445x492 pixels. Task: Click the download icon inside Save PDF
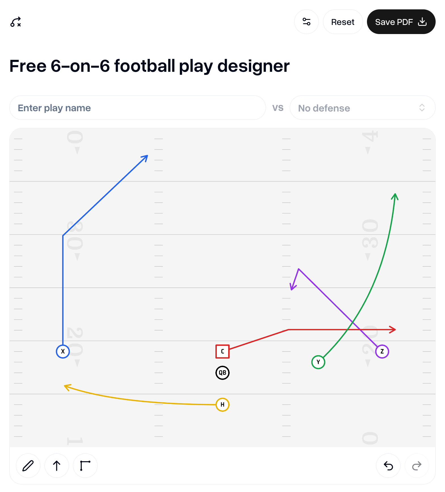422,22
